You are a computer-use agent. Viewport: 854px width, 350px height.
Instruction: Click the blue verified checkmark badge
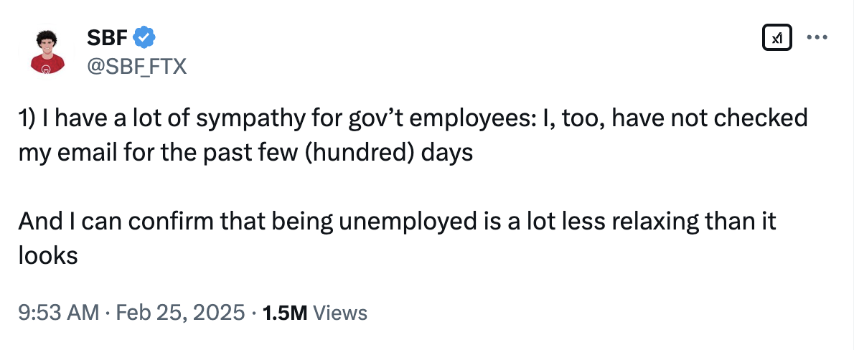point(144,35)
